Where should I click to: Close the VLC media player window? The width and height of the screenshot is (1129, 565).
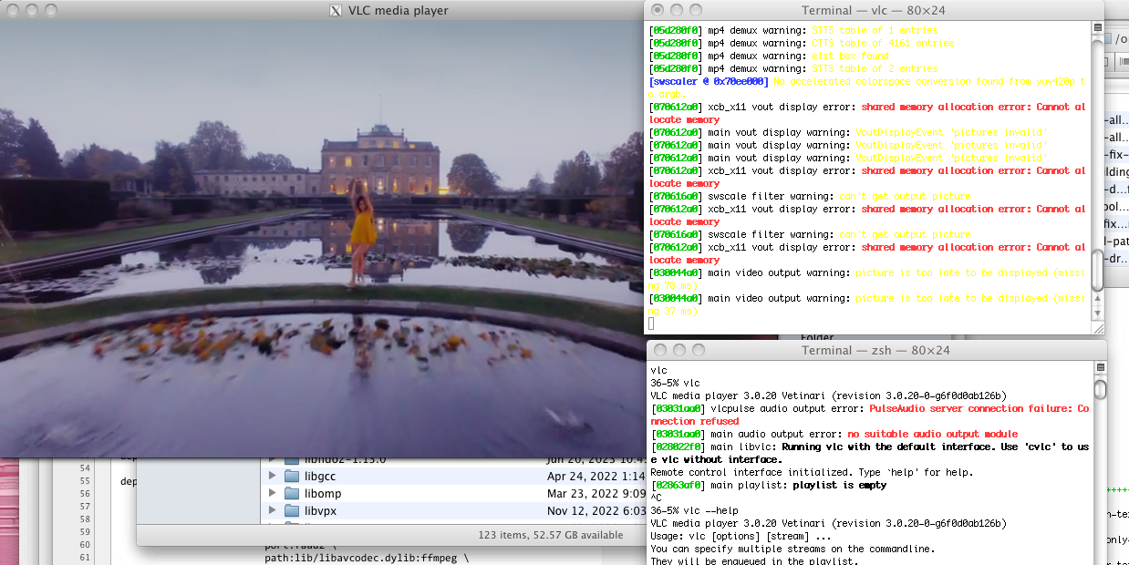click(x=12, y=11)
